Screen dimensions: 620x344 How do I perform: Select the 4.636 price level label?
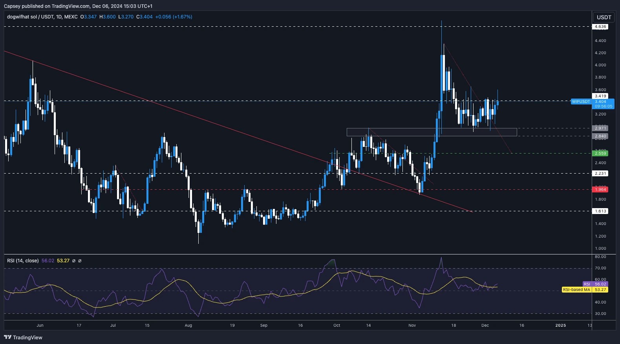[x=600, y=27]
